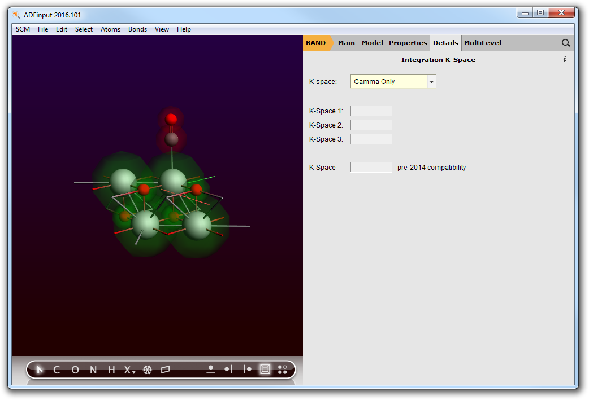Image resolution: width=589 pixels, height=400 pixels.
Task: Click the bar-before-dot periodicity icon
Action: pos(247,370)
